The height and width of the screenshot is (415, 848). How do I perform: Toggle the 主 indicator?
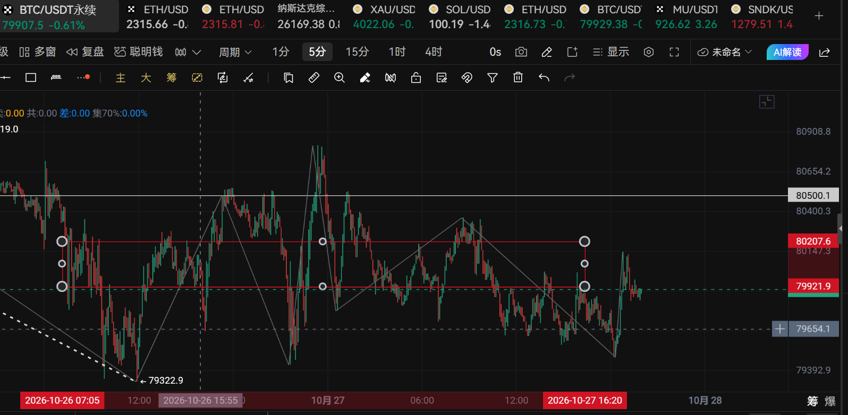click(121, 77)
